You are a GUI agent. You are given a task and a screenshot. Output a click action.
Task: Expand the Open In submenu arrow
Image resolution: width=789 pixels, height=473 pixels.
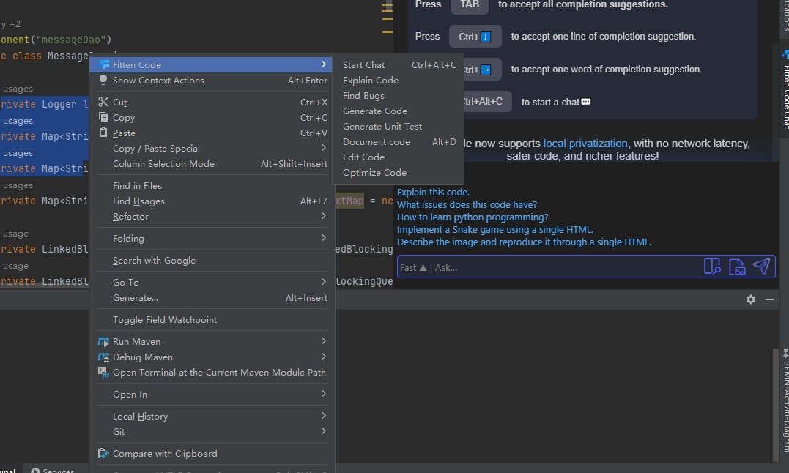click(x=324, y=394)
